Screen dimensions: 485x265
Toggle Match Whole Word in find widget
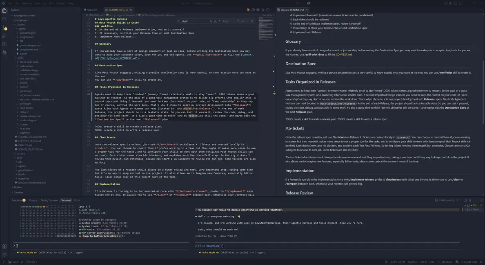[x=215, y=21]
